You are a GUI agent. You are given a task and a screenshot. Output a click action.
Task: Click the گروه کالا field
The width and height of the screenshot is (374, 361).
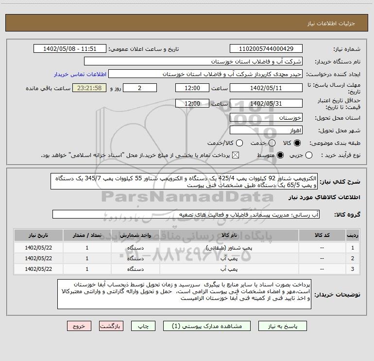pyautogui.click(x=186, y=214)
